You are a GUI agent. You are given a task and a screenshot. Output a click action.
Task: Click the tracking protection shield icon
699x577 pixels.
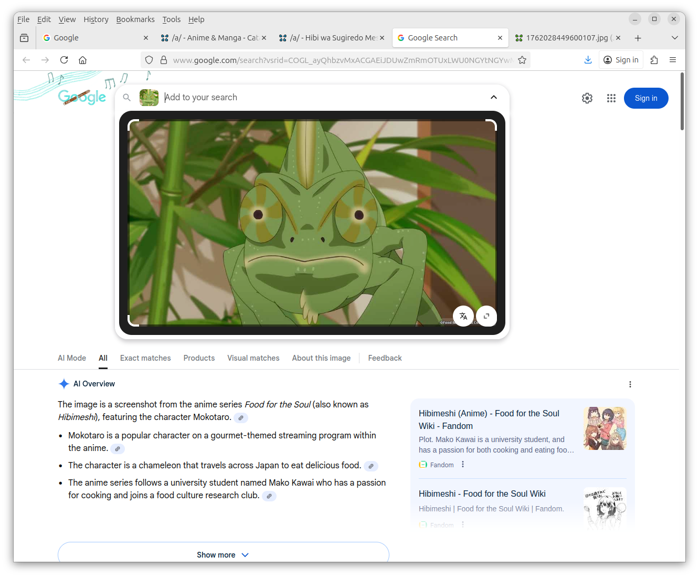(x=149, y=60)
